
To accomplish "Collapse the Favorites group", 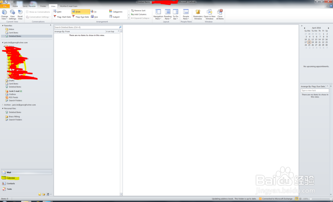I will (3, 26).
